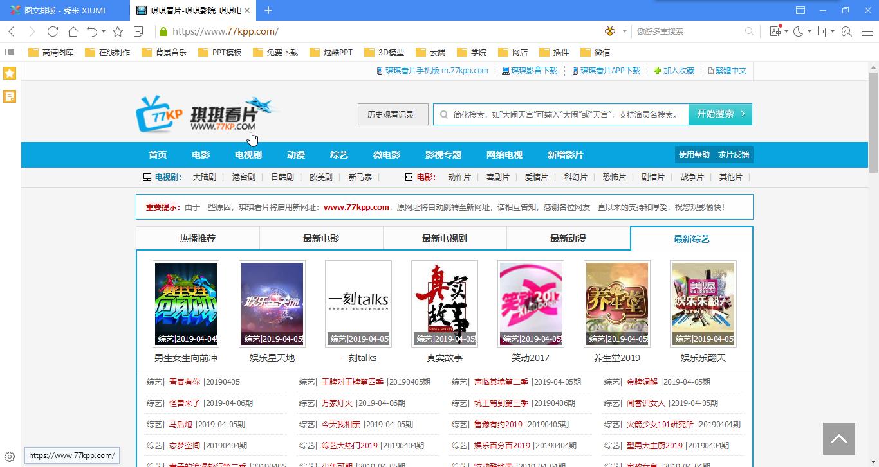Toggle the split screen icon near window controls
This screenshot has width=879, height=467.
tap(800, 10)
